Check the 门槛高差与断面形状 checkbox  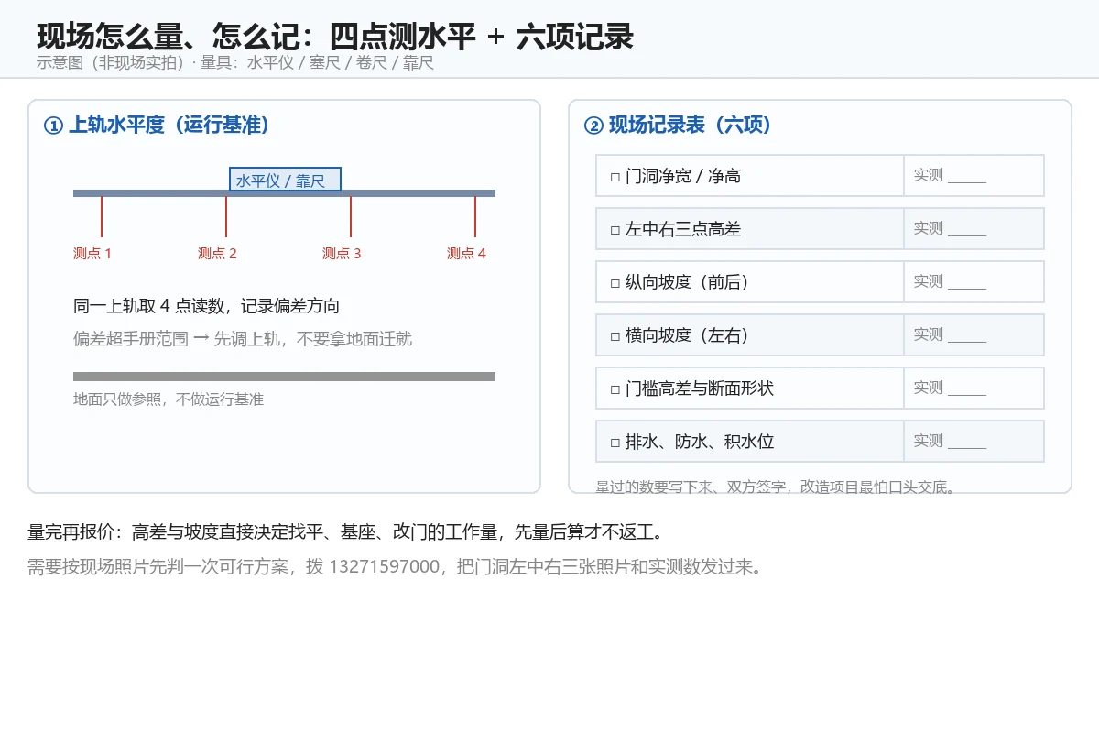point(615,388)
